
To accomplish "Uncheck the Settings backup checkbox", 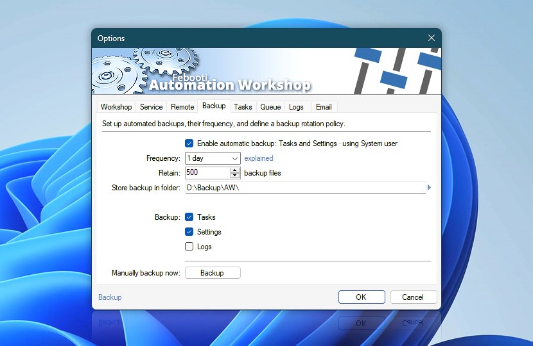I will (189, 232).
